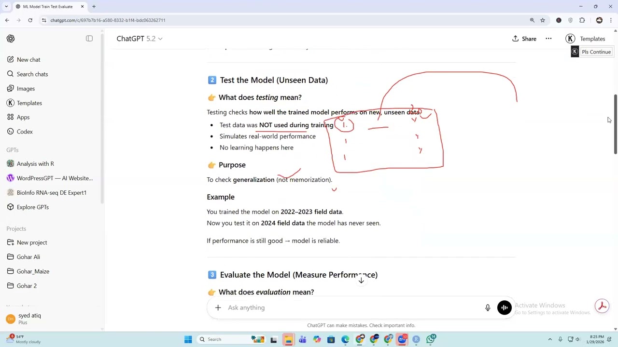Open the Apps section
Viewport: 618px width, 347px height.
(x=23, y=117)
